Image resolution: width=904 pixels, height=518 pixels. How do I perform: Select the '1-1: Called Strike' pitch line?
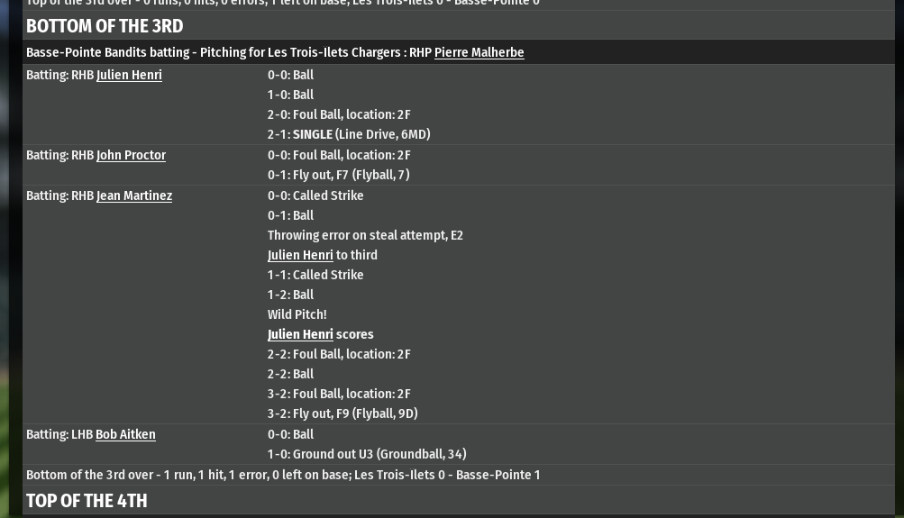click(315, 275)
